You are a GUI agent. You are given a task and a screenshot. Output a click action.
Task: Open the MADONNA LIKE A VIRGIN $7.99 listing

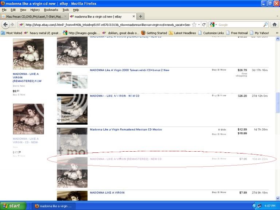[x=107, y=192]
